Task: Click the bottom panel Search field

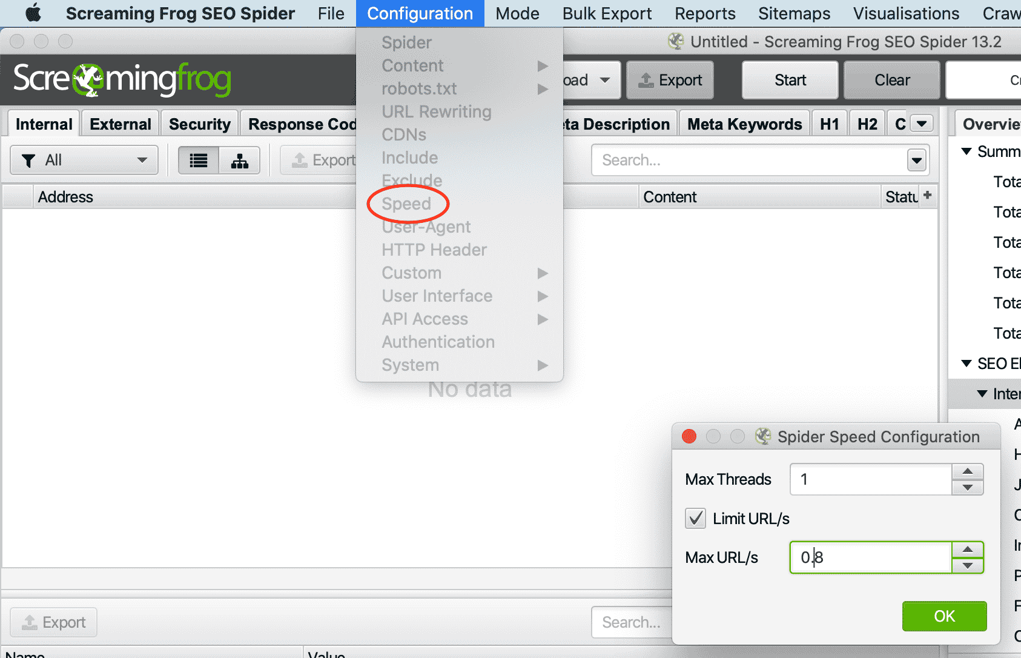Action: [x=632, y=622]
